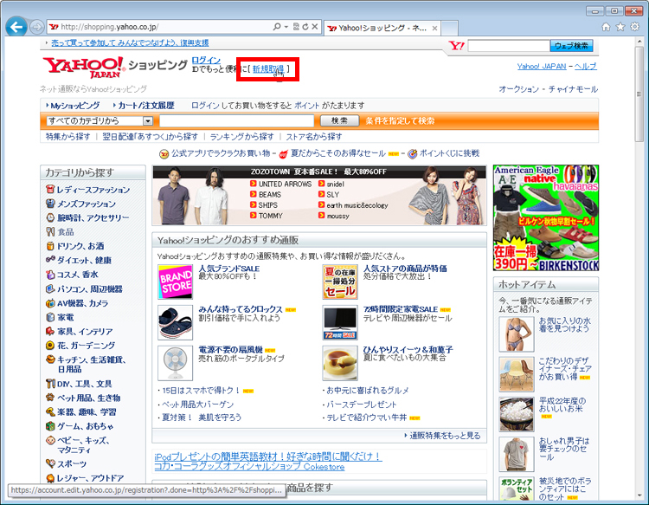Click the BRAND STORE thumbnail
This screenshot has height=505, width=649.
[x=176, y=282]
